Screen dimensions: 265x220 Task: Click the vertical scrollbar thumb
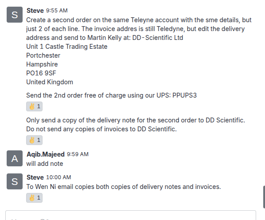tap(264, 197)
